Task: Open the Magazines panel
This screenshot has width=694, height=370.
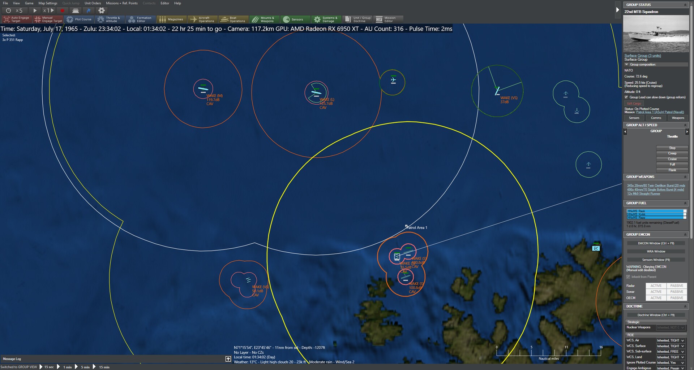Action: (172, 19)
